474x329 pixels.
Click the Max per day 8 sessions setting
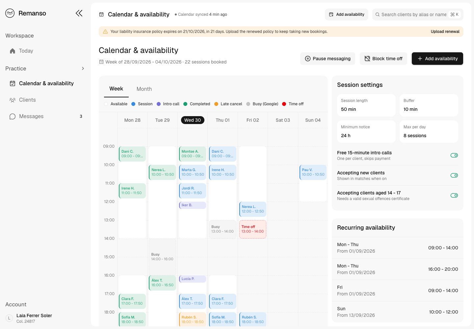pyautogui.click(x=429, y=132)
